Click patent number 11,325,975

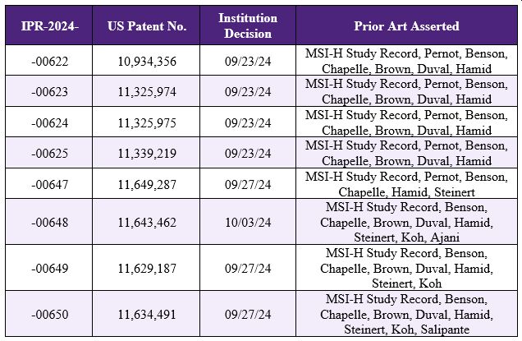click(x=147, y=122)
